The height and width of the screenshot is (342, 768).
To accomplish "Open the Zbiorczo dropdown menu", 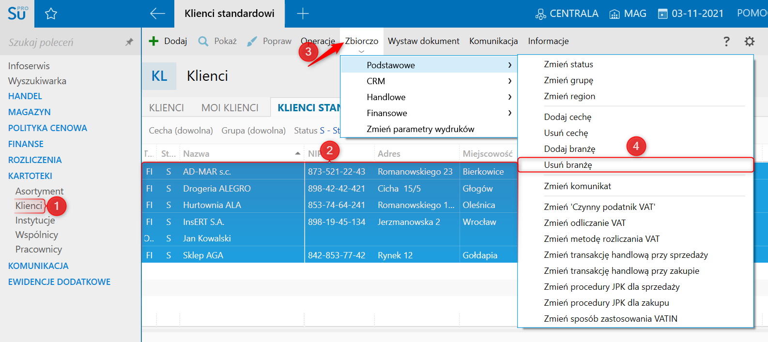I will click(x=362, y=41).
